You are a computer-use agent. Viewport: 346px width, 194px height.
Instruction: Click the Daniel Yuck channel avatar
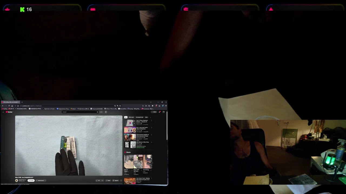coord(16,181)
